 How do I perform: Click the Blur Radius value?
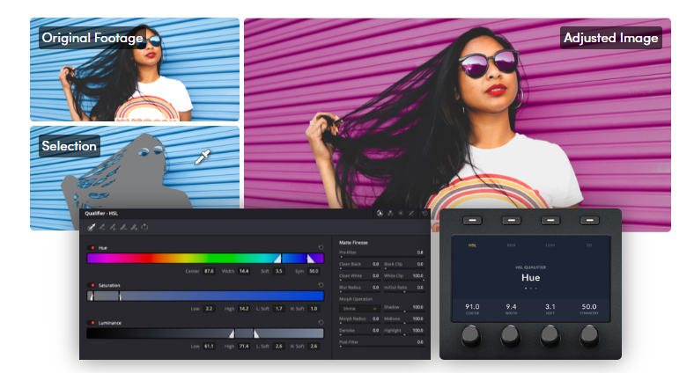tap(375, 288)
